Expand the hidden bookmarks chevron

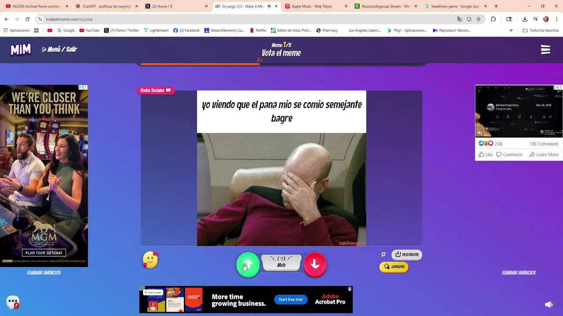(511, 30)
